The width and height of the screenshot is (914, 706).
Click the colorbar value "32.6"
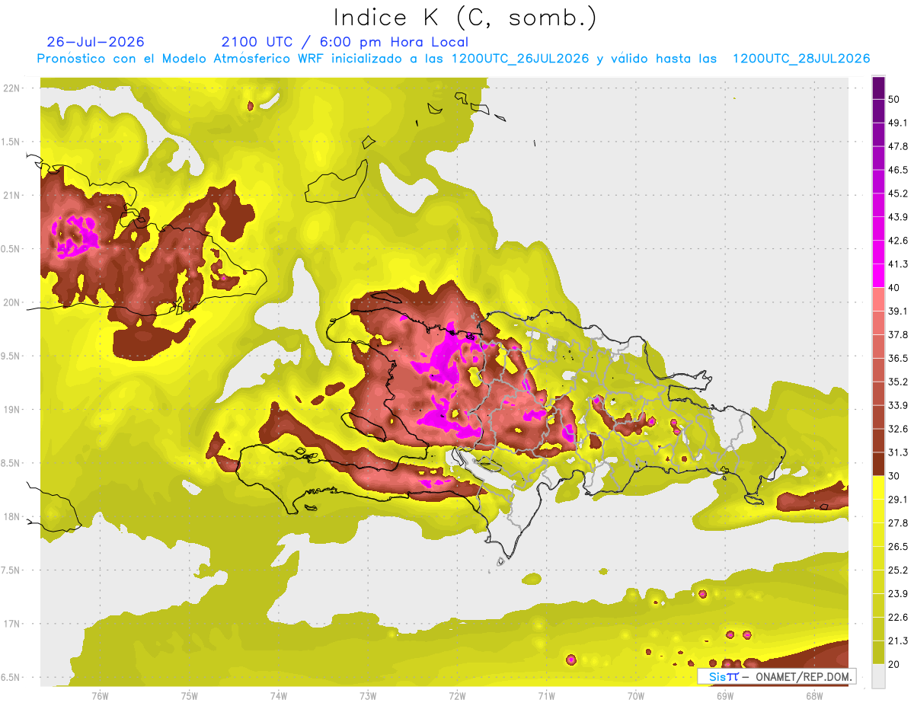coord(898,429)
